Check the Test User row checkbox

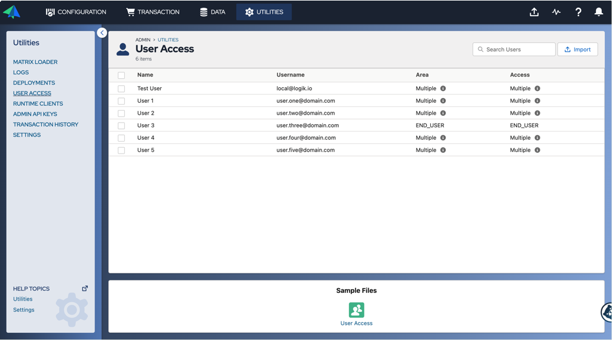click(121, 88)
